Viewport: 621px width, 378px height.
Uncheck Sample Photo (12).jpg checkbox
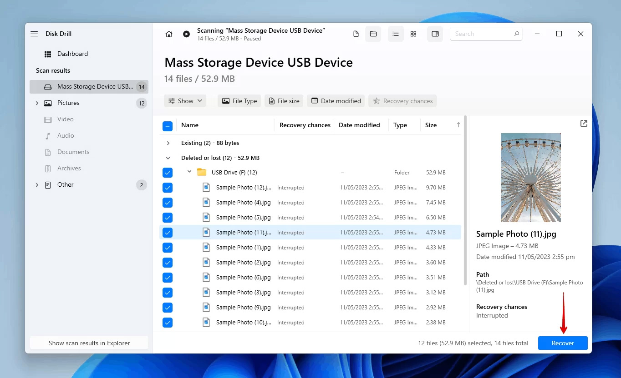coord(168,188)
